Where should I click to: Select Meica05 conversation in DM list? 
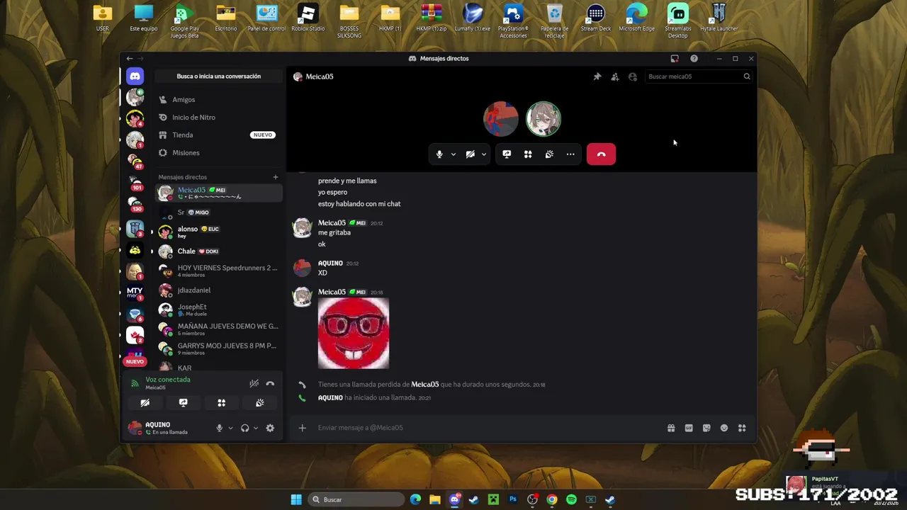(218, 193)
